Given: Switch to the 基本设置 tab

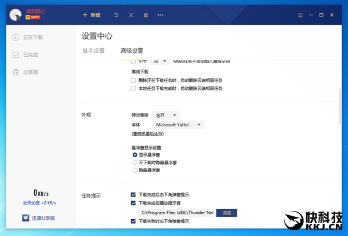Looking at the screenshot, I should [x=93, y=51].
